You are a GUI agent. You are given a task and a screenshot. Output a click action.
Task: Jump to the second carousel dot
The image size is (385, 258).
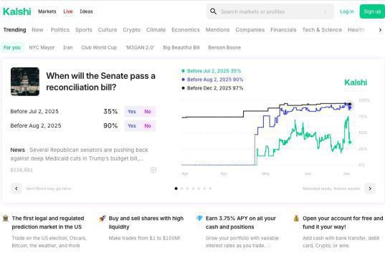(x=181, y=188)
